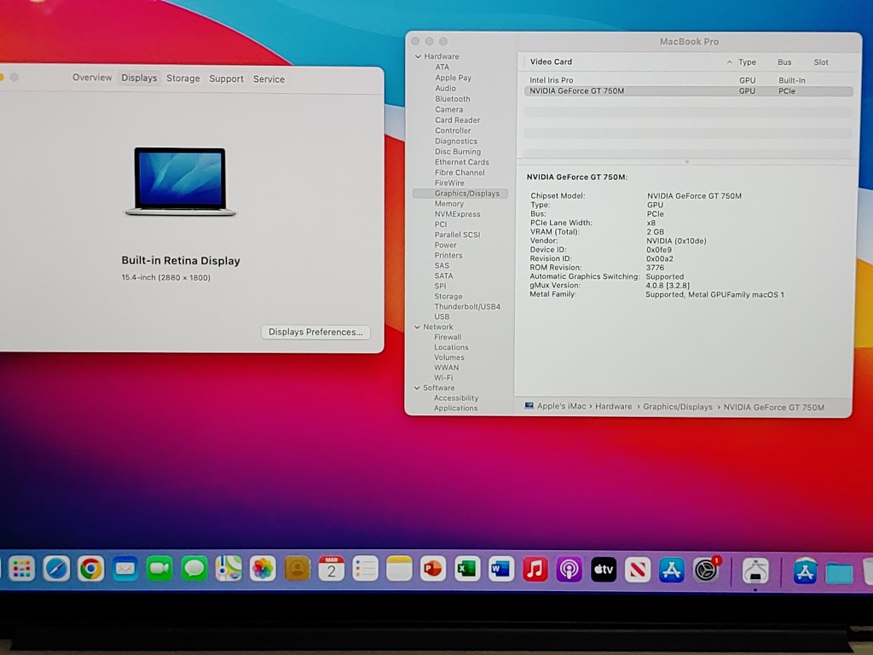Select Wi-Fi under Network

coord(443,378)
